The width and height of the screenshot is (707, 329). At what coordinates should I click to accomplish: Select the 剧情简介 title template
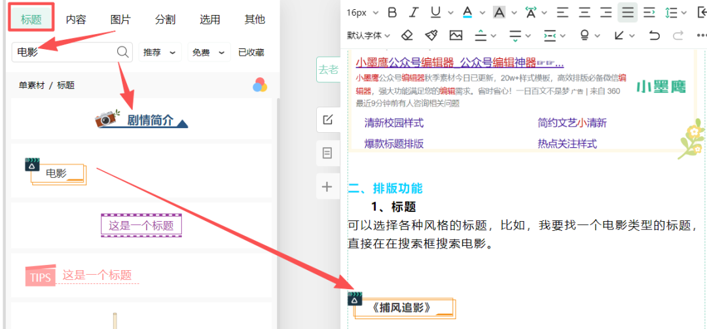pos(141,120)
